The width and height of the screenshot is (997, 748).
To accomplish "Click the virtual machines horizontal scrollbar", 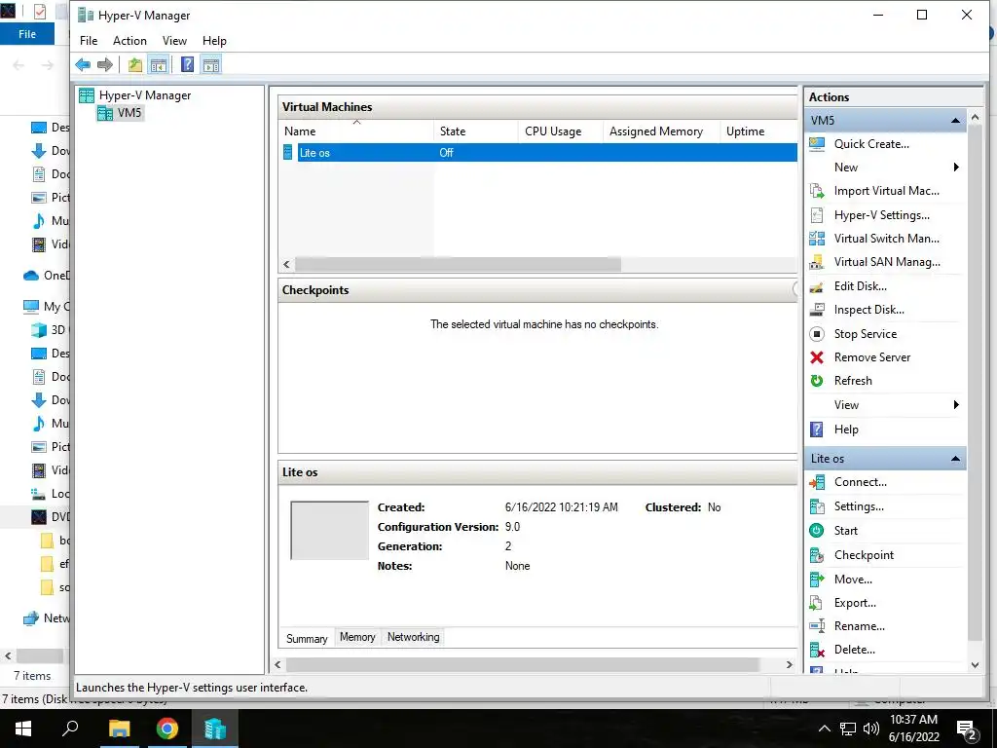I will click(458, 264).
